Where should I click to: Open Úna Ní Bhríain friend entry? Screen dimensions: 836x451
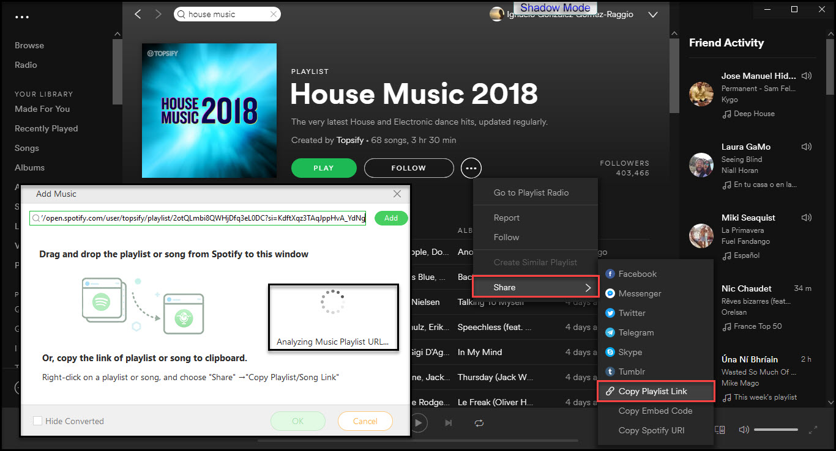750,359
